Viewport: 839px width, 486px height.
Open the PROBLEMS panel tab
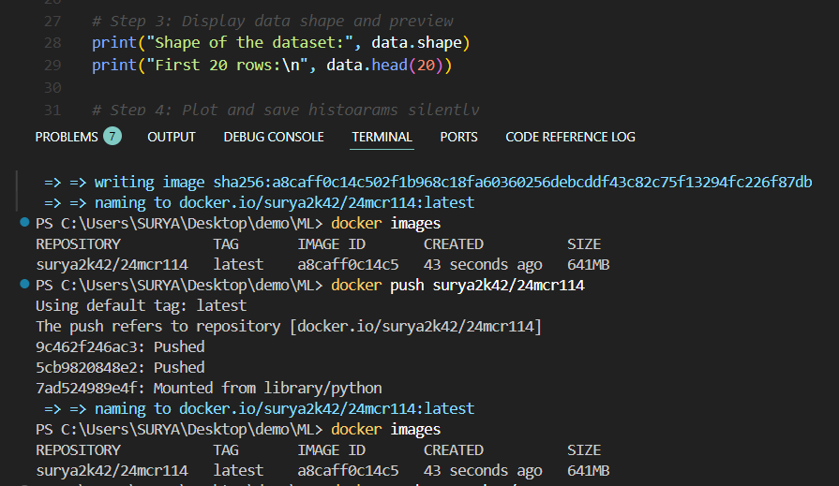point(67,137)
